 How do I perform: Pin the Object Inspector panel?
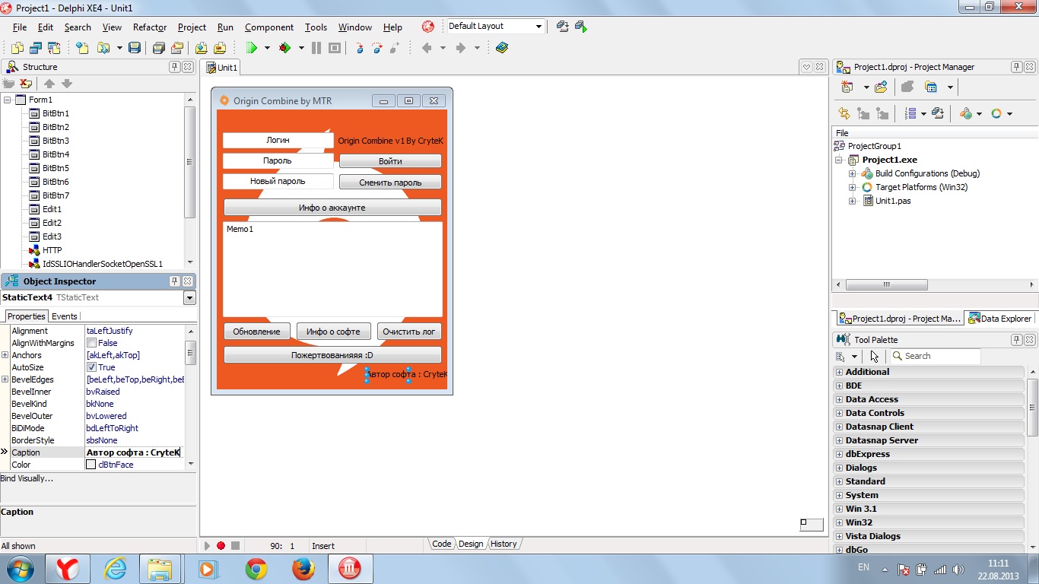[x=174, y=281]
